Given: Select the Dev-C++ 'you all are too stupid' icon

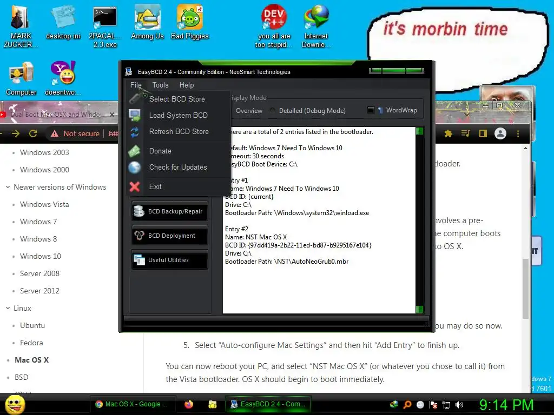Looking at the screenshot, I should click(x=274, y=26).
